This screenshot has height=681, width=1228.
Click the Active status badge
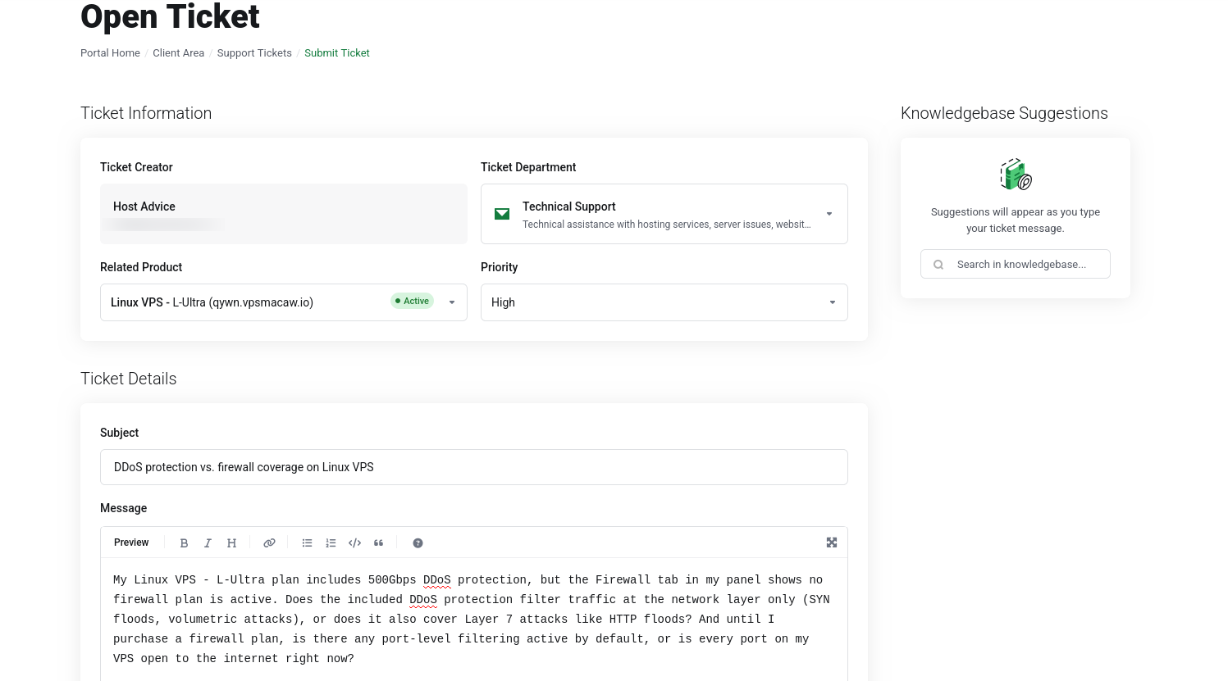(412, 301)
